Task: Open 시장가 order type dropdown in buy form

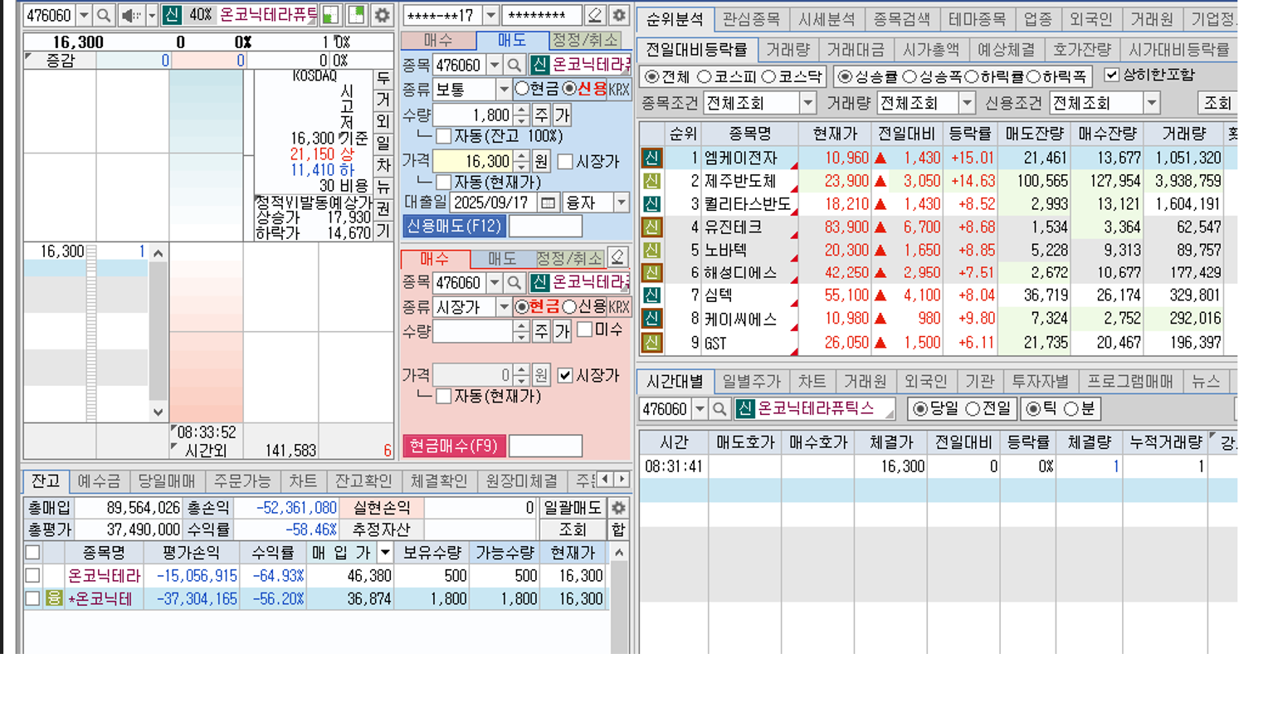Action: tap(503, 307)
